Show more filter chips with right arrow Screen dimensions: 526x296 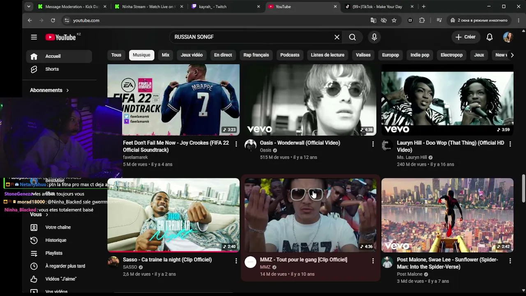(512, 55)
